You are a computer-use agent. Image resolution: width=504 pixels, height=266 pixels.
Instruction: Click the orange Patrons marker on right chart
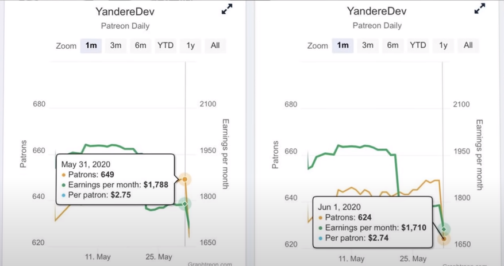point(443,238)
